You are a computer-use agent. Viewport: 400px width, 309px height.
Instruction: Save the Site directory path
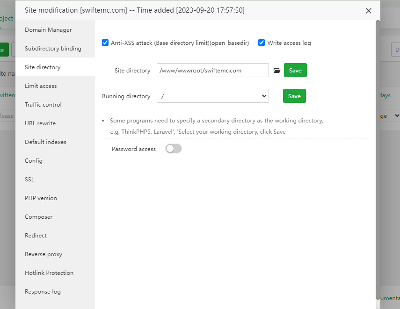[295, 71]
